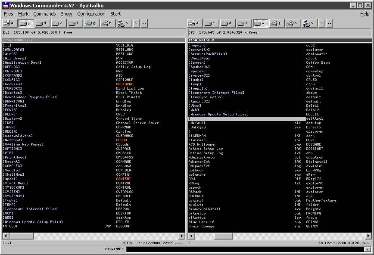Select the orange CLOUD file

(x=122, y=140)
